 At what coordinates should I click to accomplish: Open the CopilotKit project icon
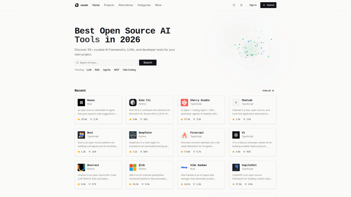pos(236,167)
